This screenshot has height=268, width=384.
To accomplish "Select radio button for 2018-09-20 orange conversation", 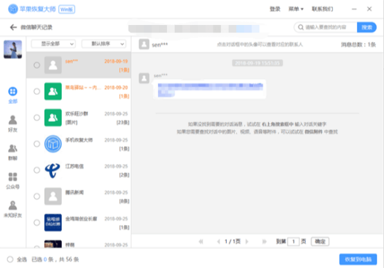I will point(37,91).
